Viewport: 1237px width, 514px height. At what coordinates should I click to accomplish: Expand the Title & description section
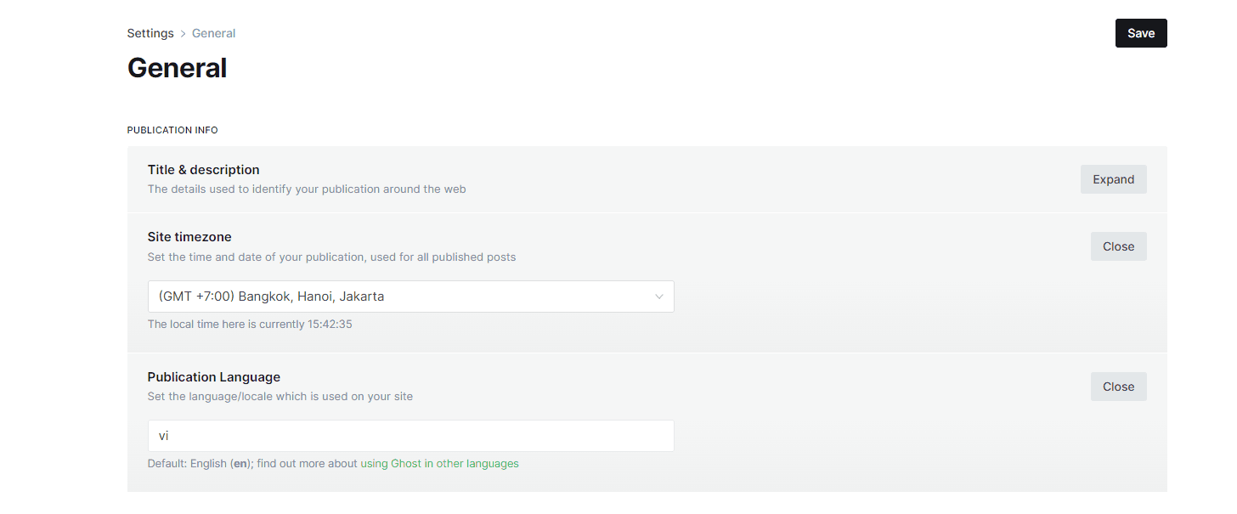point(1113,178)
